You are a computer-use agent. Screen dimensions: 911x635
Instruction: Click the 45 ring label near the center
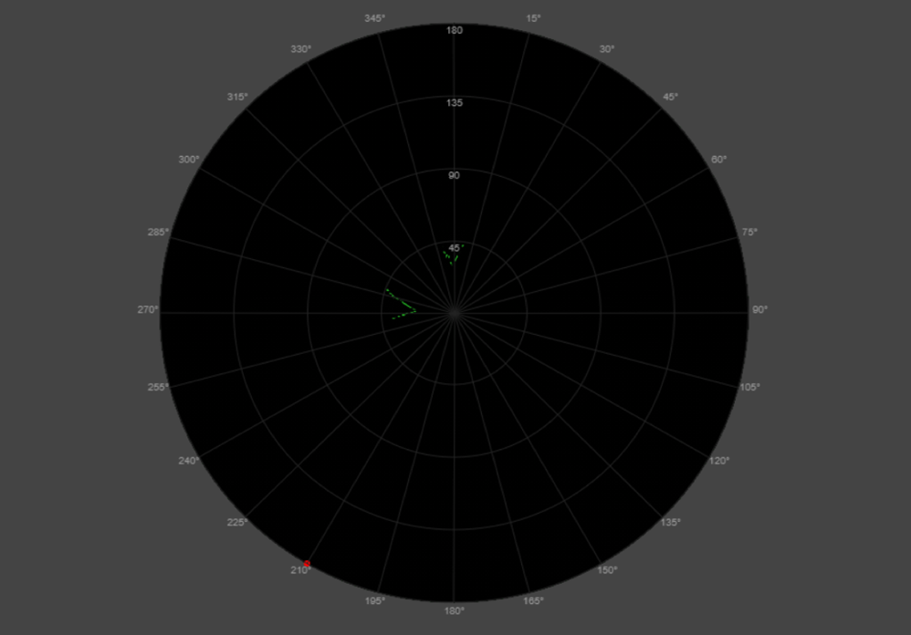pos(453,247)
